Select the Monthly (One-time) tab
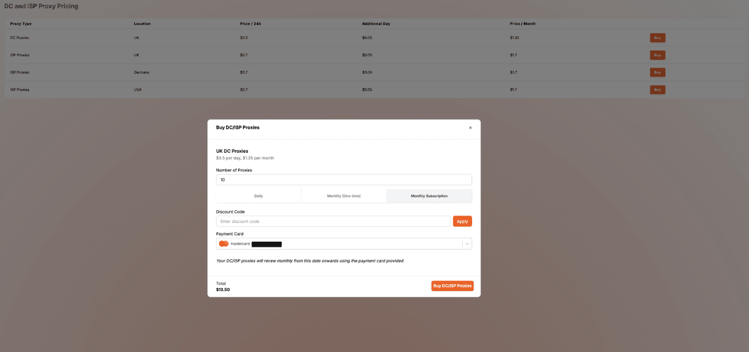Screen dimensions: 749x352 344,196
